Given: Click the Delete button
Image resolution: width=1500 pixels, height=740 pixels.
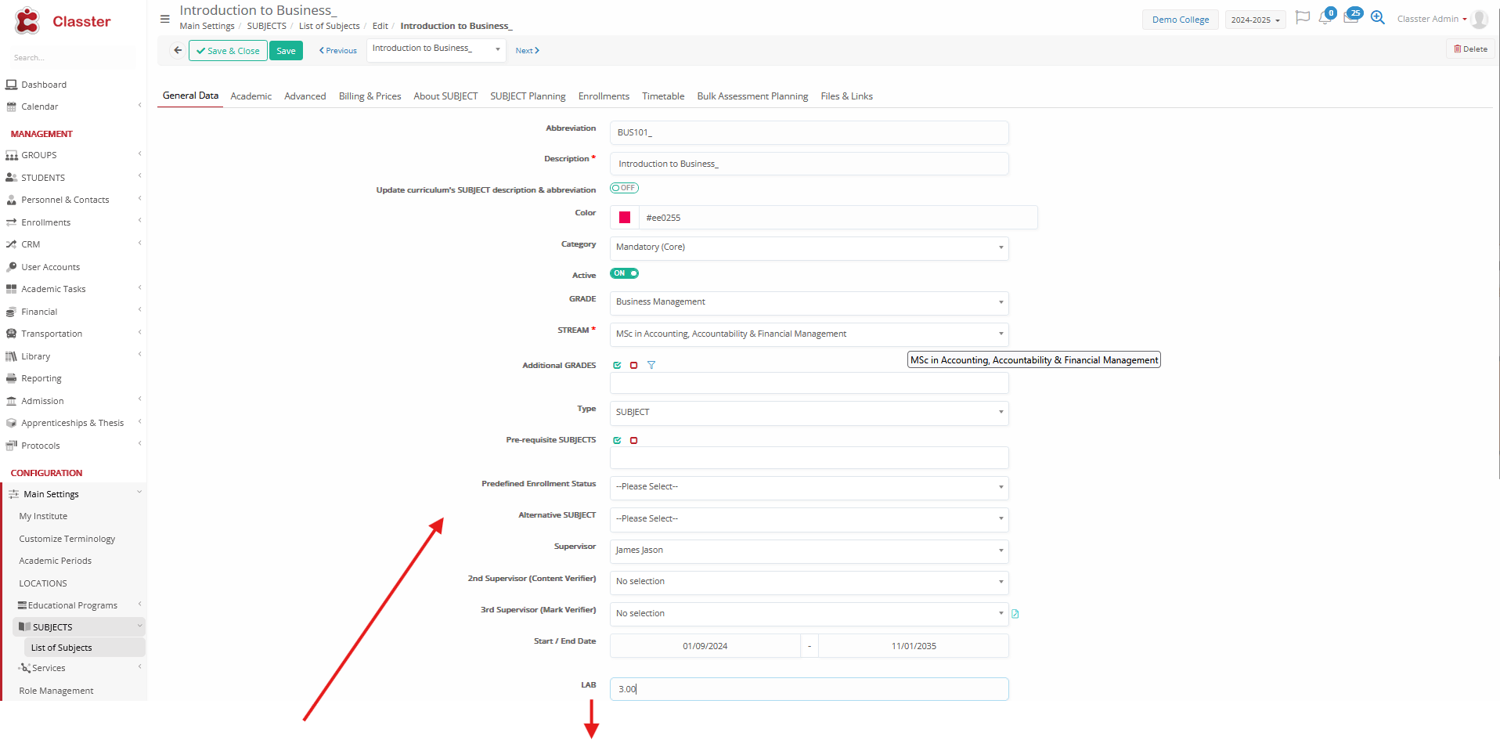Looking at the screenshot, I should point(1470,49).
